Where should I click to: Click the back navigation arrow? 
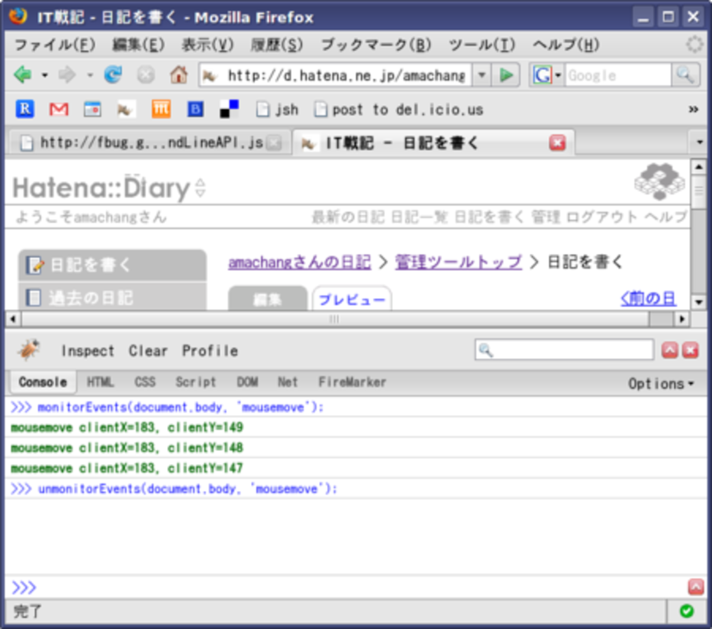pyautogui.click(x=23, y=75)
